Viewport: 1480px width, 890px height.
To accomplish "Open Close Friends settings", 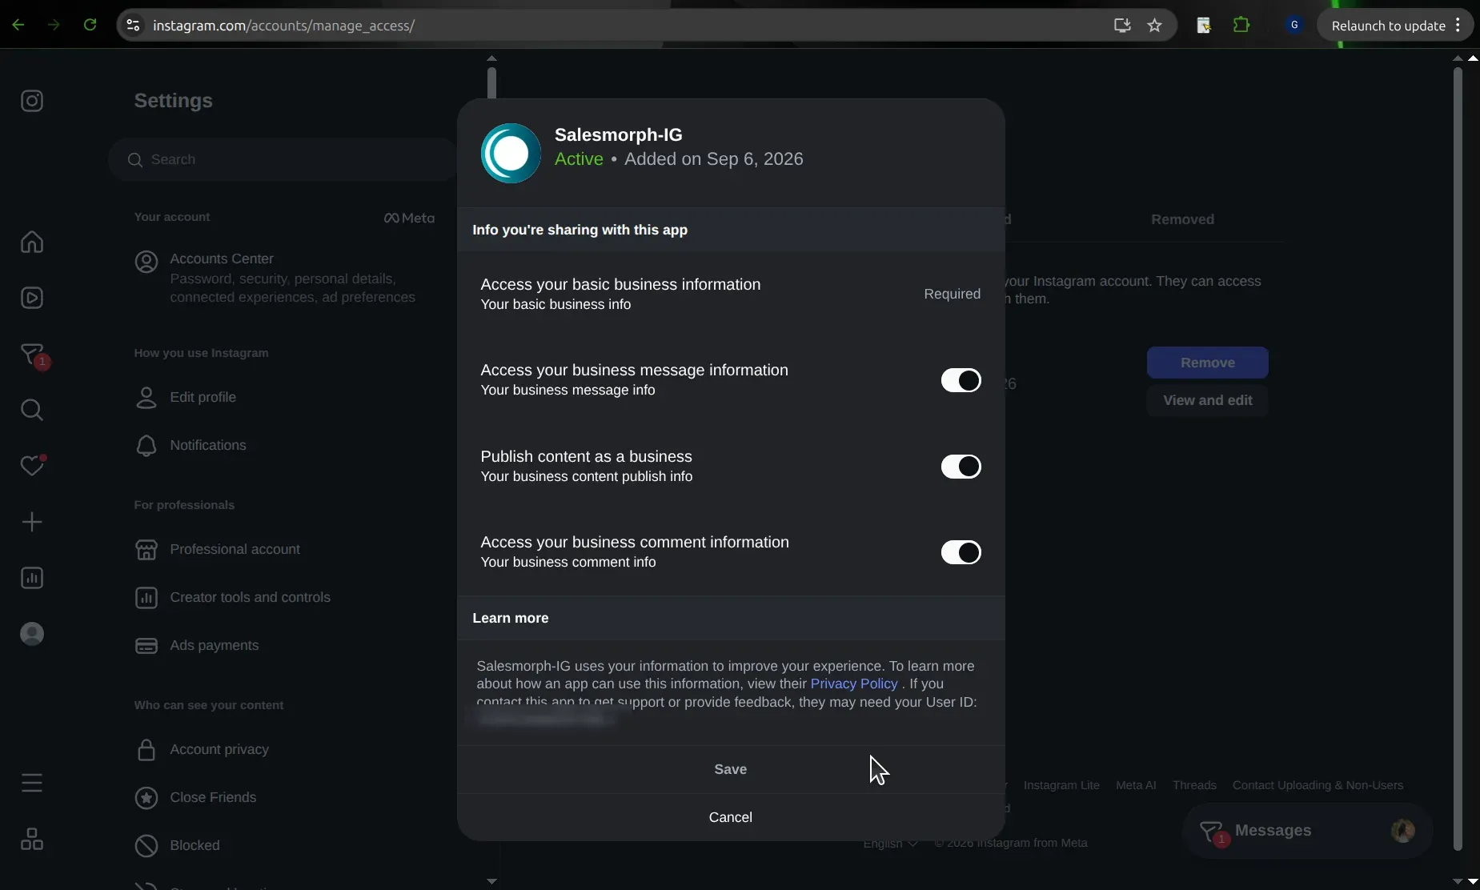I will pos(284,797).
